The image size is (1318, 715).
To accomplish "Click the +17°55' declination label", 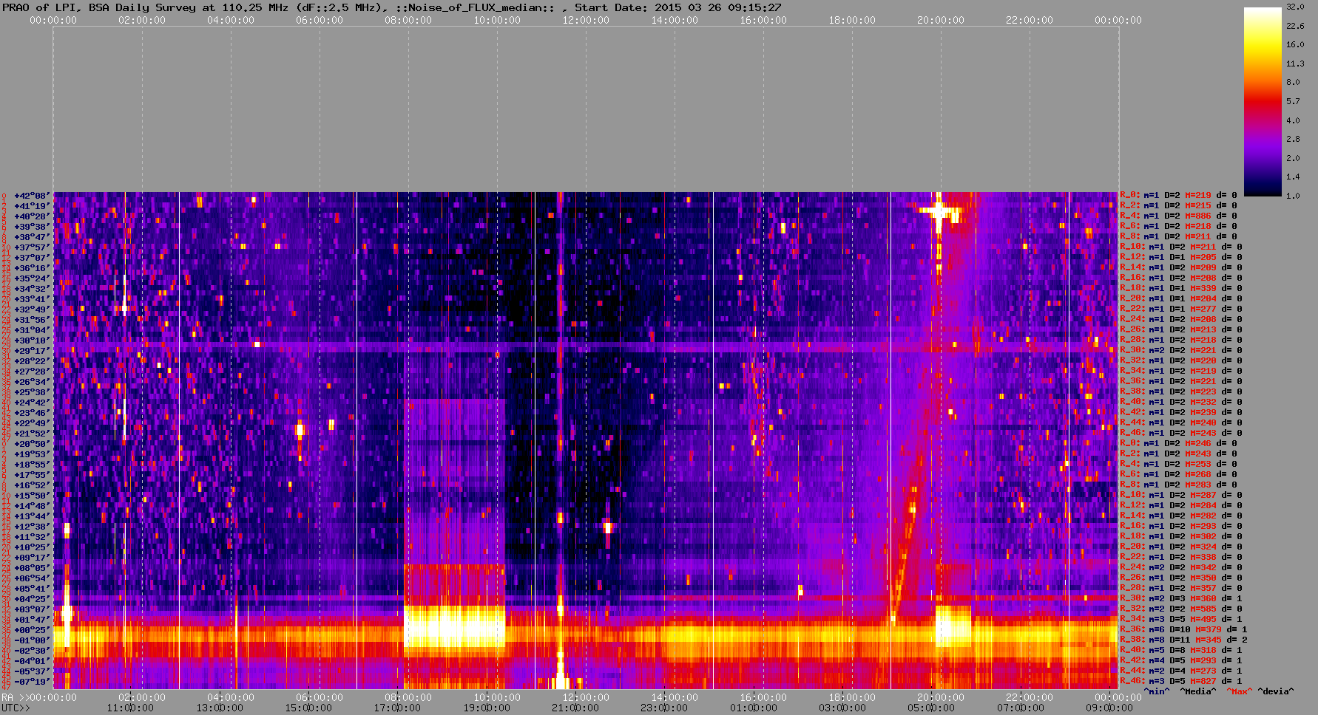I will coord(32,475).
